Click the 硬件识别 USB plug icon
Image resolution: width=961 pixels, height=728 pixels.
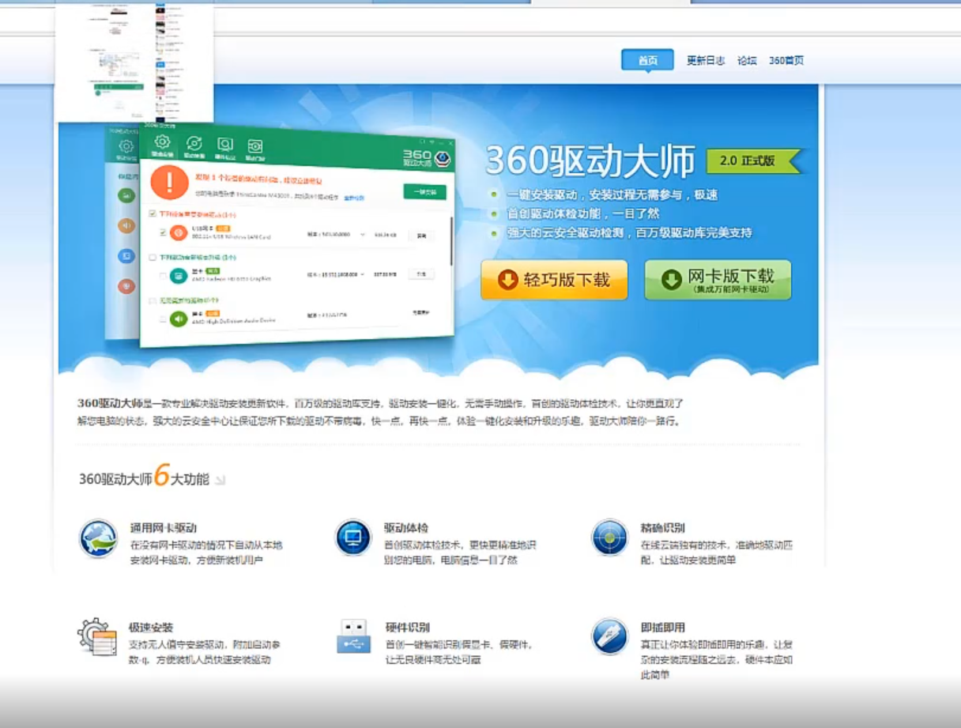pyautogui.click(x=353, y=636)
